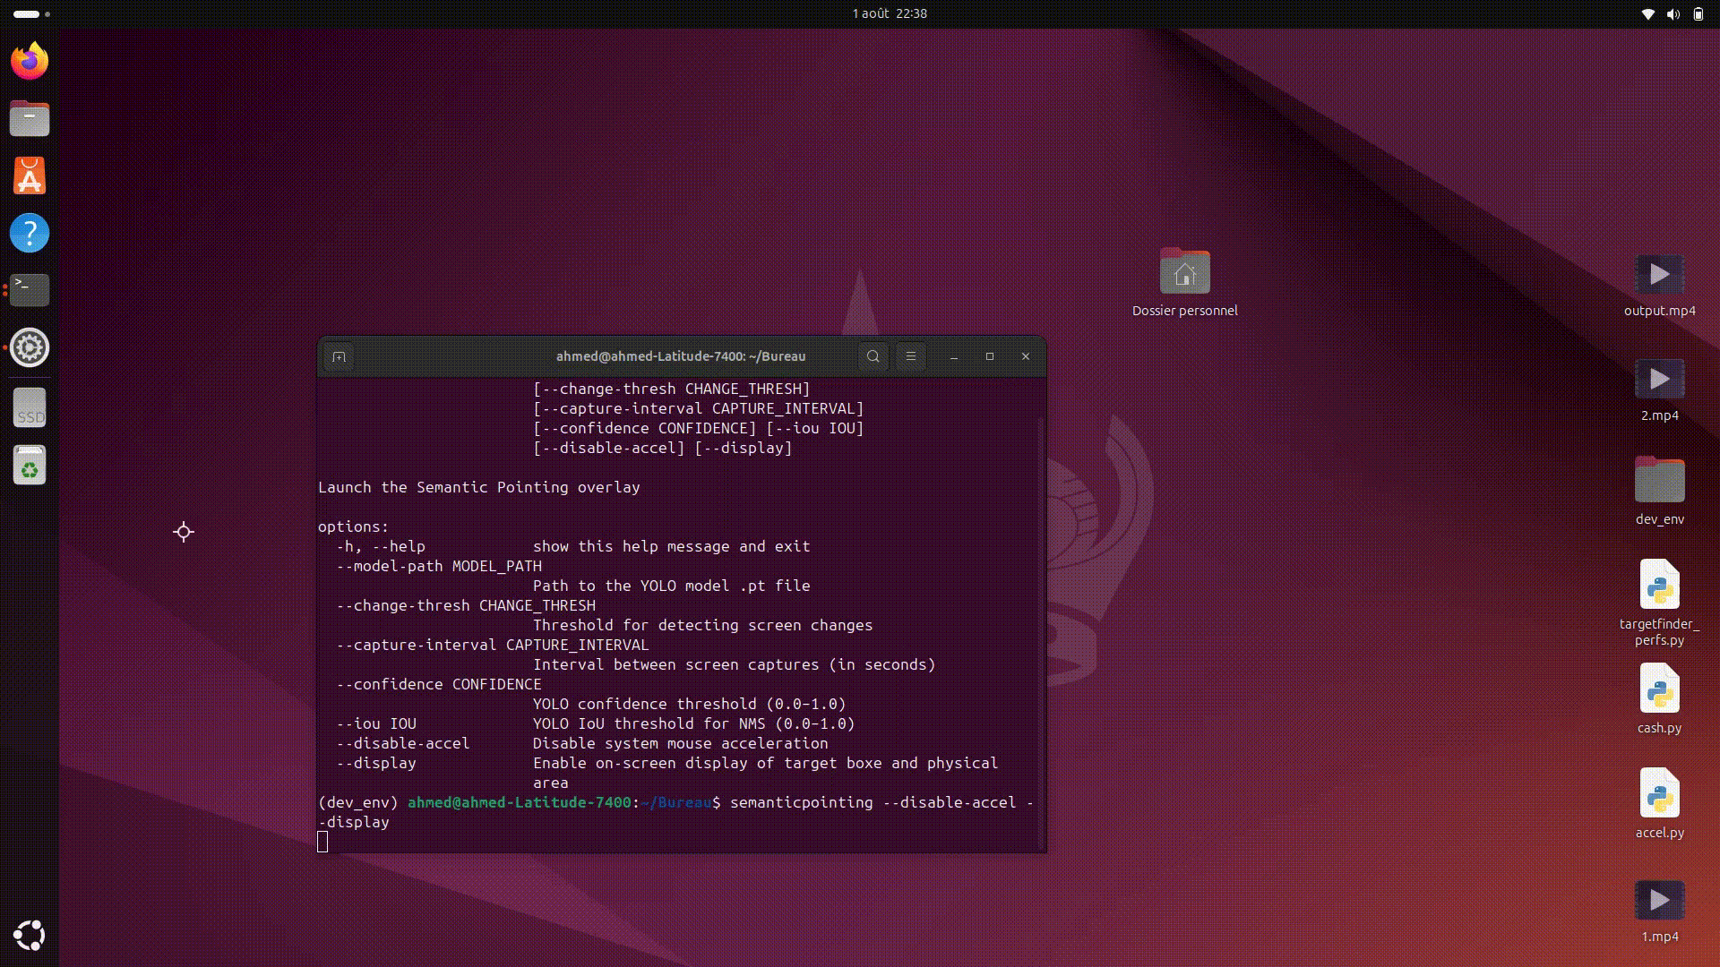1720x967 pixels.
Task: Launch Firefox from the dock
Action: (30, 61)
